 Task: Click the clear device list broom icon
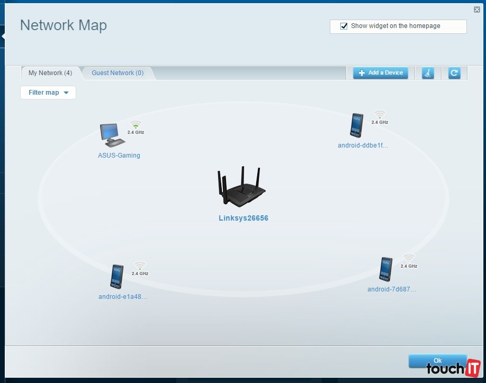(x=428, y=73)
